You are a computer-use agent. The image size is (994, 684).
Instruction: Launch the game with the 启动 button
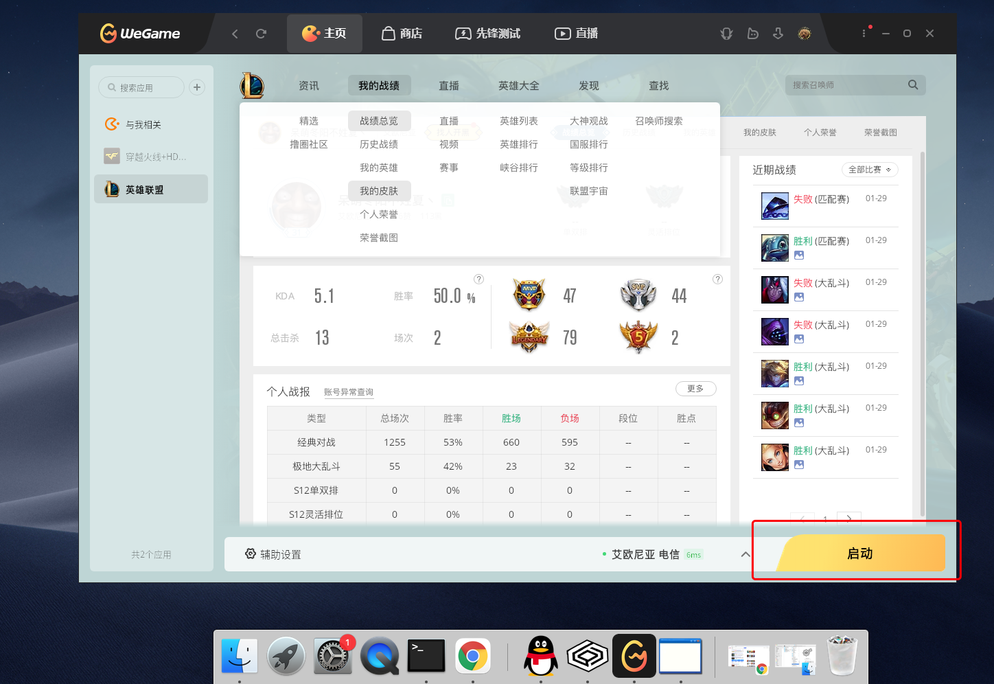pyautogui.click(x=861, y=554)
